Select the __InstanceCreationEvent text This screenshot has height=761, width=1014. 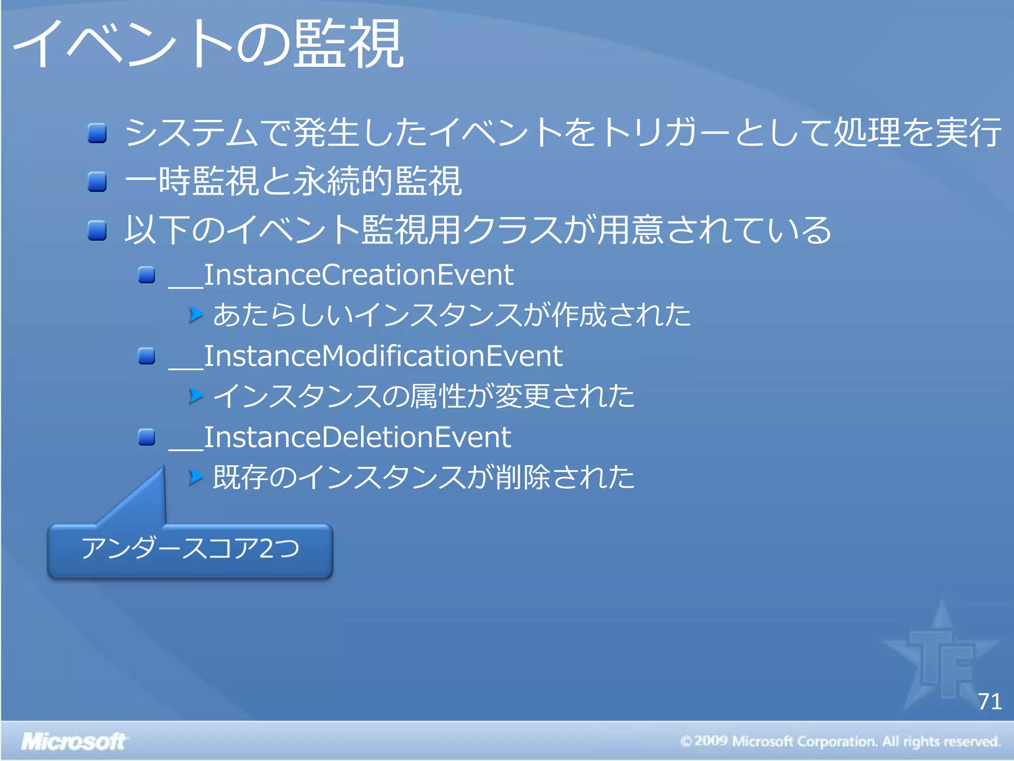342,275
